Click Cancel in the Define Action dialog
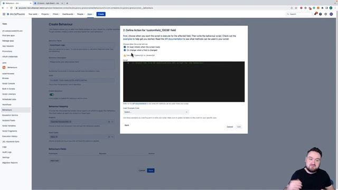338x190 pixels. pyautogui.click(x=230, y=127)
